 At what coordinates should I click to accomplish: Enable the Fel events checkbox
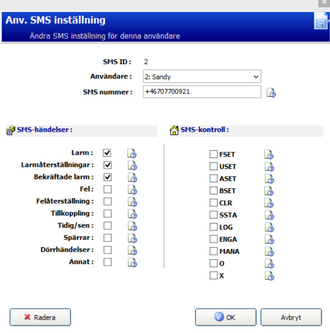(108, 189)
